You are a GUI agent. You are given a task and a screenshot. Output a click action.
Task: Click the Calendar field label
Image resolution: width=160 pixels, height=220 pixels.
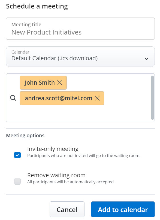point(20,52)
